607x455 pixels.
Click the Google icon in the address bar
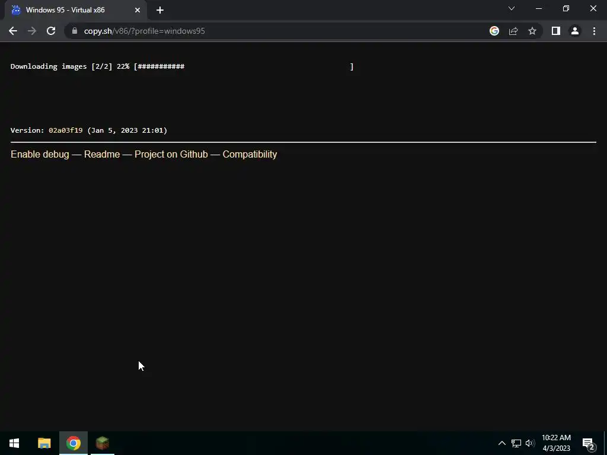click(x=494, y=31)
